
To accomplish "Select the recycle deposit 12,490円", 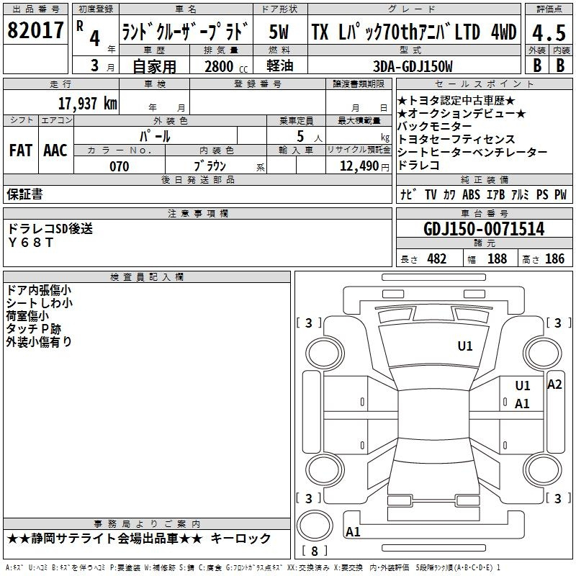I will 364,166.
